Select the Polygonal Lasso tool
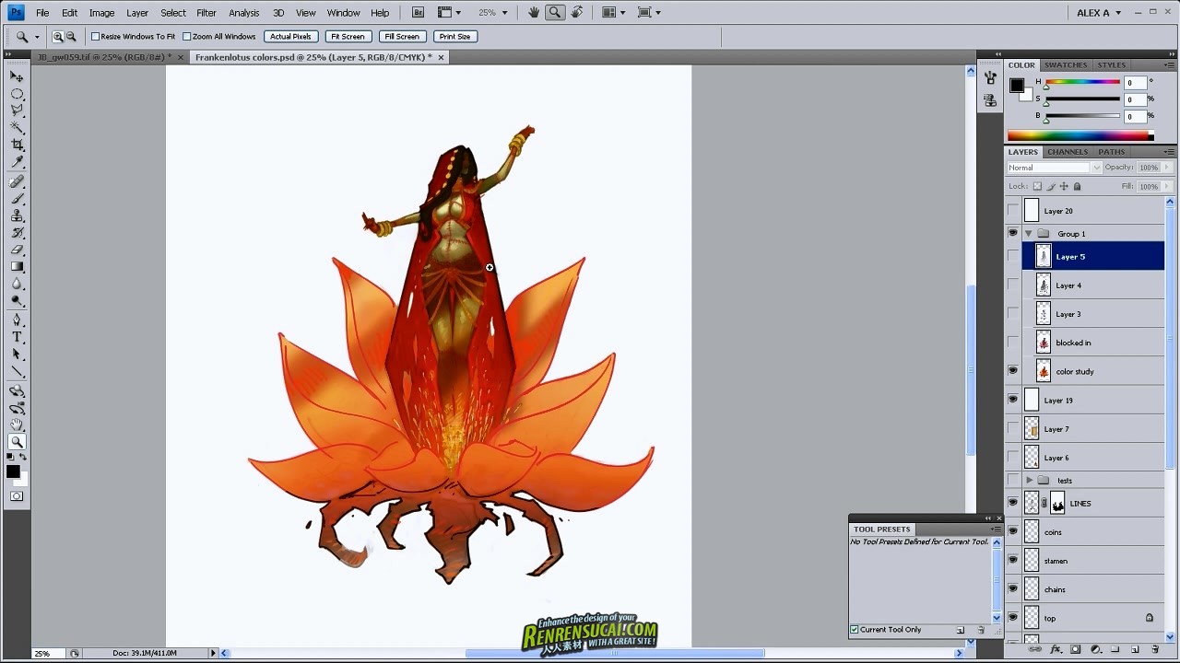The width and height of the screenshot is (1180, 663). [17, 110]
